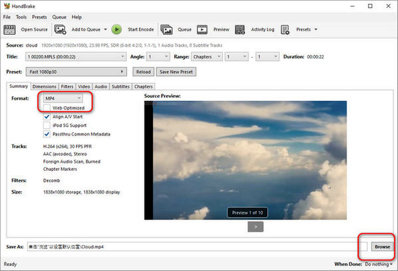Open the Tools menu
398x271 pixels.
(x=21, y=17)
